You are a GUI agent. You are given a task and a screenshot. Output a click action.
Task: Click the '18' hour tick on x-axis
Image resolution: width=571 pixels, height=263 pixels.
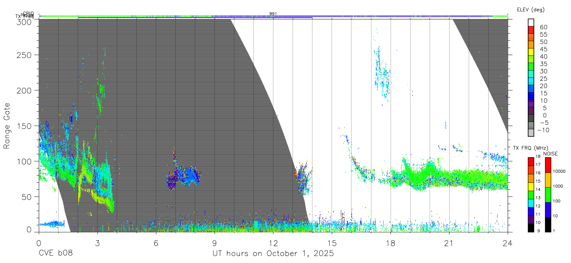[x=390, y=243]
